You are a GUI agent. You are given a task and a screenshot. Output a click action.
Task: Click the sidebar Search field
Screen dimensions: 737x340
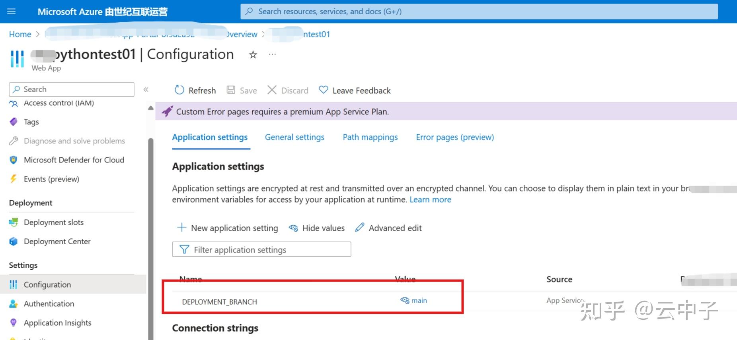click(x=72, y=89)
